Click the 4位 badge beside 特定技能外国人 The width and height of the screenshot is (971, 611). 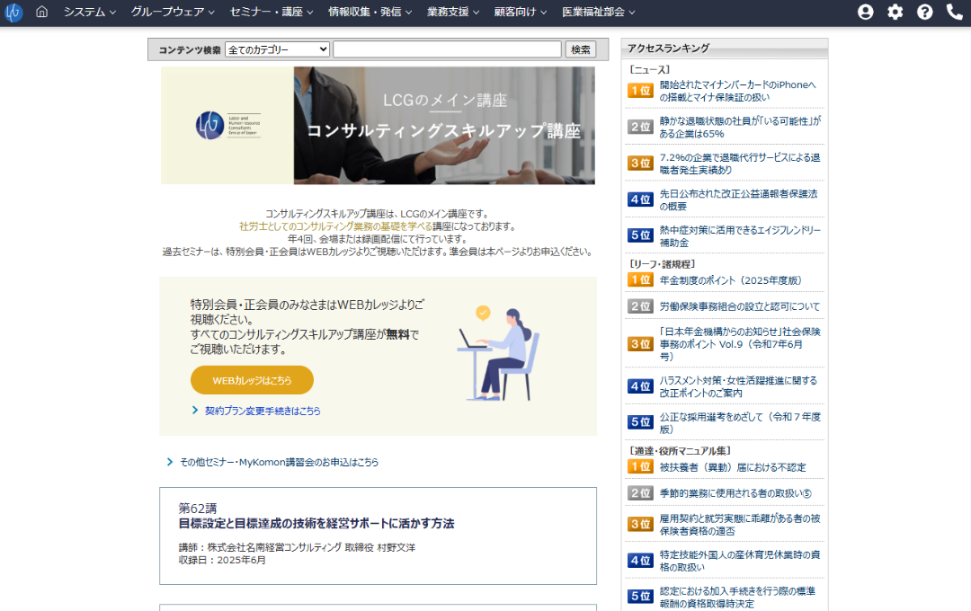(640, 561)
